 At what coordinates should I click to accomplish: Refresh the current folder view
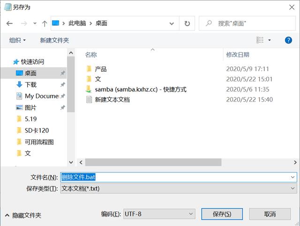(x=187, y=23)
